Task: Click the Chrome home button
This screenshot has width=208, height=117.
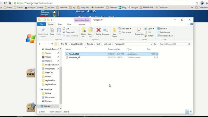Action: [10, 3]
